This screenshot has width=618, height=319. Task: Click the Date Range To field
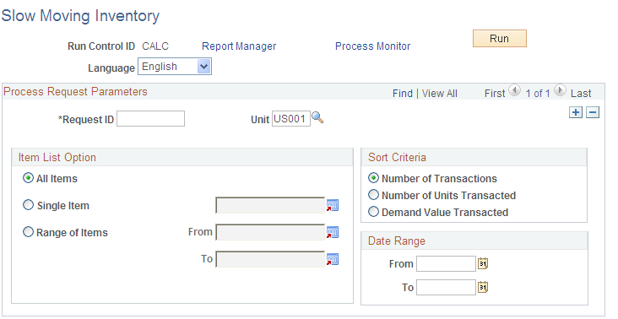click(x=446, y=287)
